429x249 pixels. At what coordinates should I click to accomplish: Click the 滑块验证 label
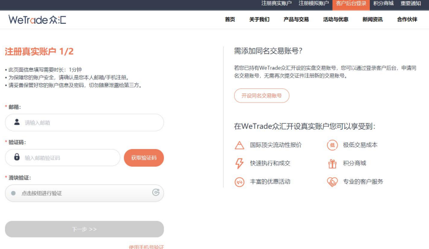[19, 178]
